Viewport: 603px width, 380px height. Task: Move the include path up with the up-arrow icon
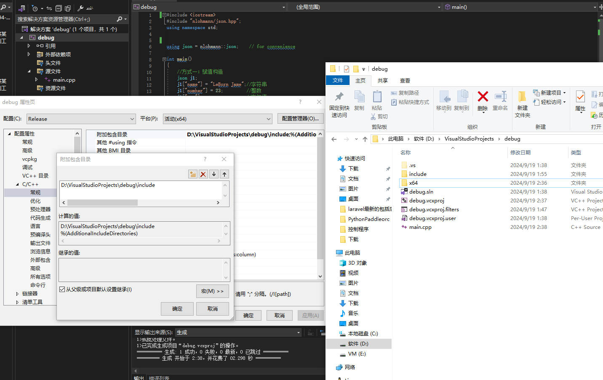point(224,174)
